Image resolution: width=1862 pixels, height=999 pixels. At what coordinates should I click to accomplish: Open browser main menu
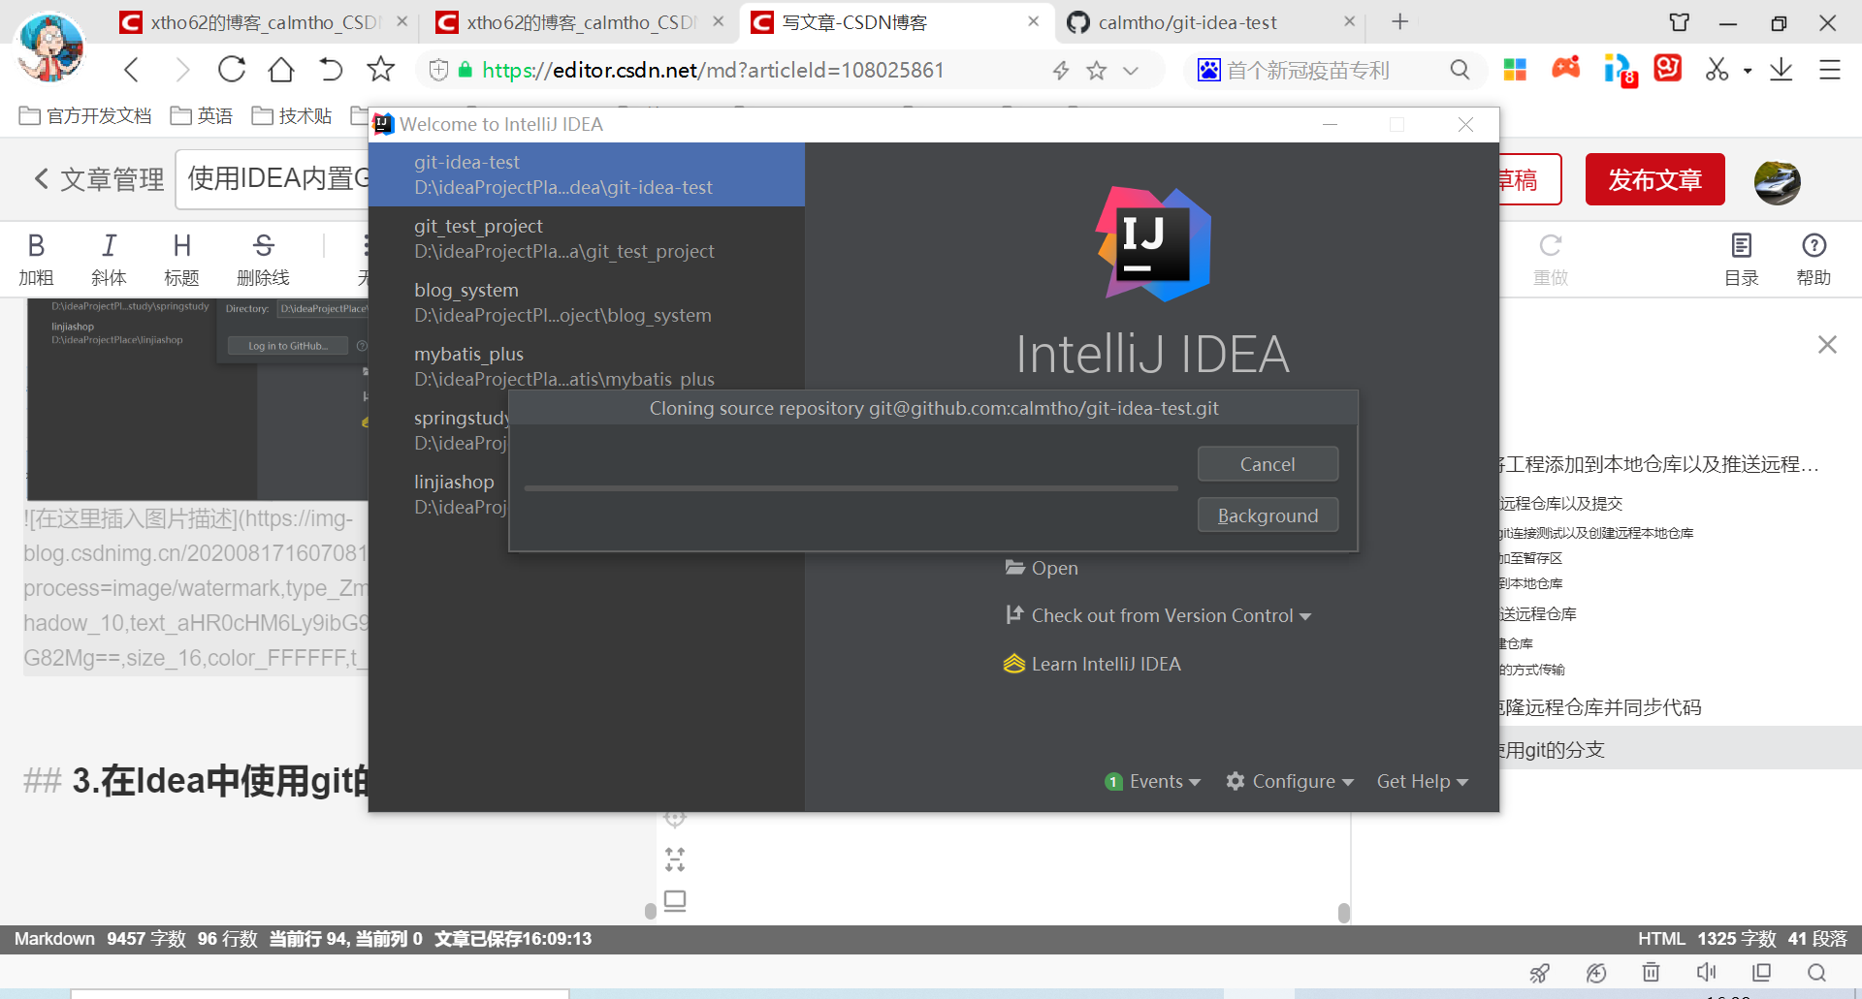click(1830, 70)
